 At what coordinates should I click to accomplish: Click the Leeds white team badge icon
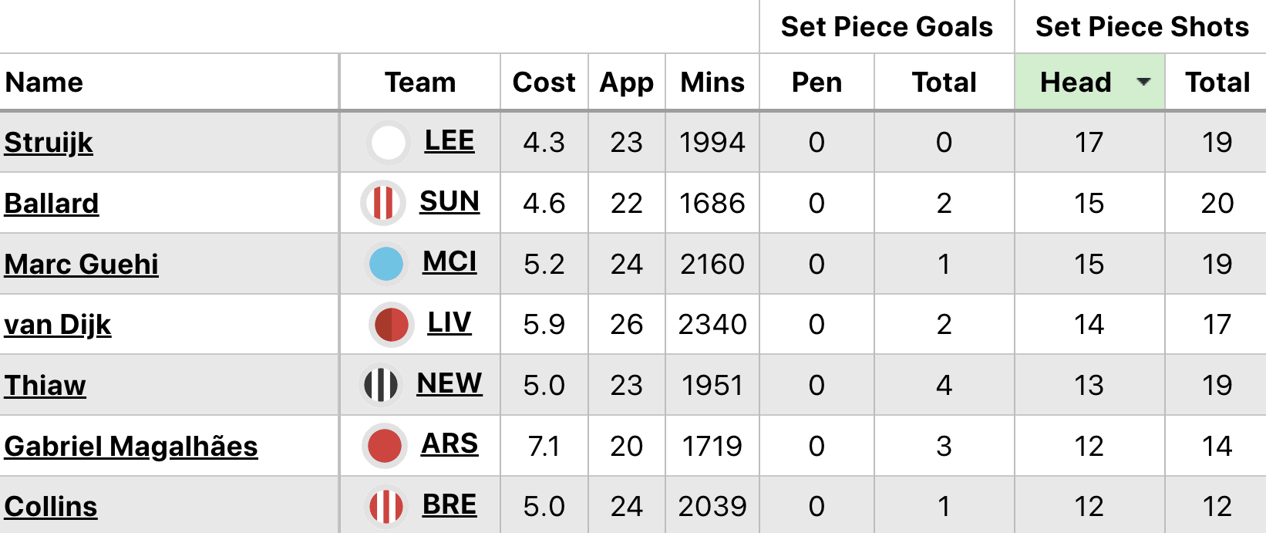388,143
